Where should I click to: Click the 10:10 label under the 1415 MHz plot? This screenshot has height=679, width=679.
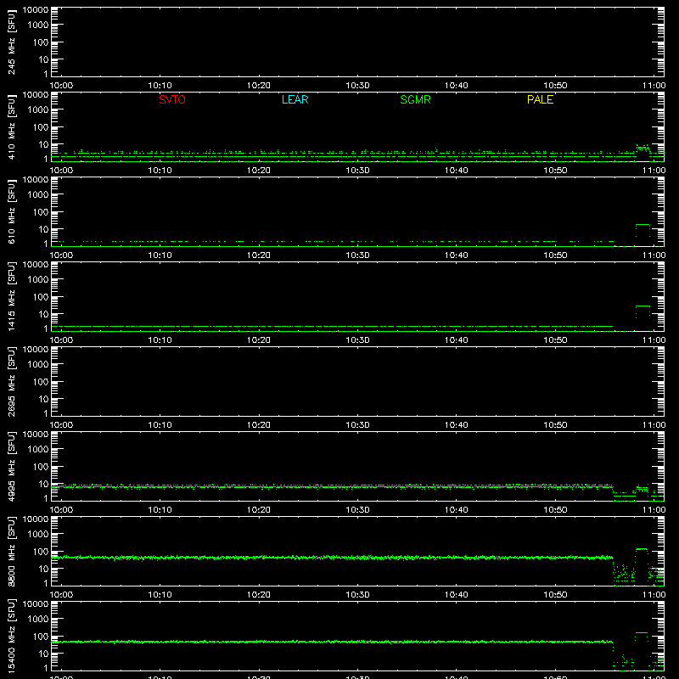[x=160, y=340]
